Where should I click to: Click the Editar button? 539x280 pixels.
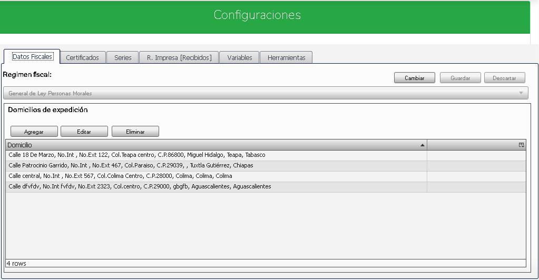point(84,132)
